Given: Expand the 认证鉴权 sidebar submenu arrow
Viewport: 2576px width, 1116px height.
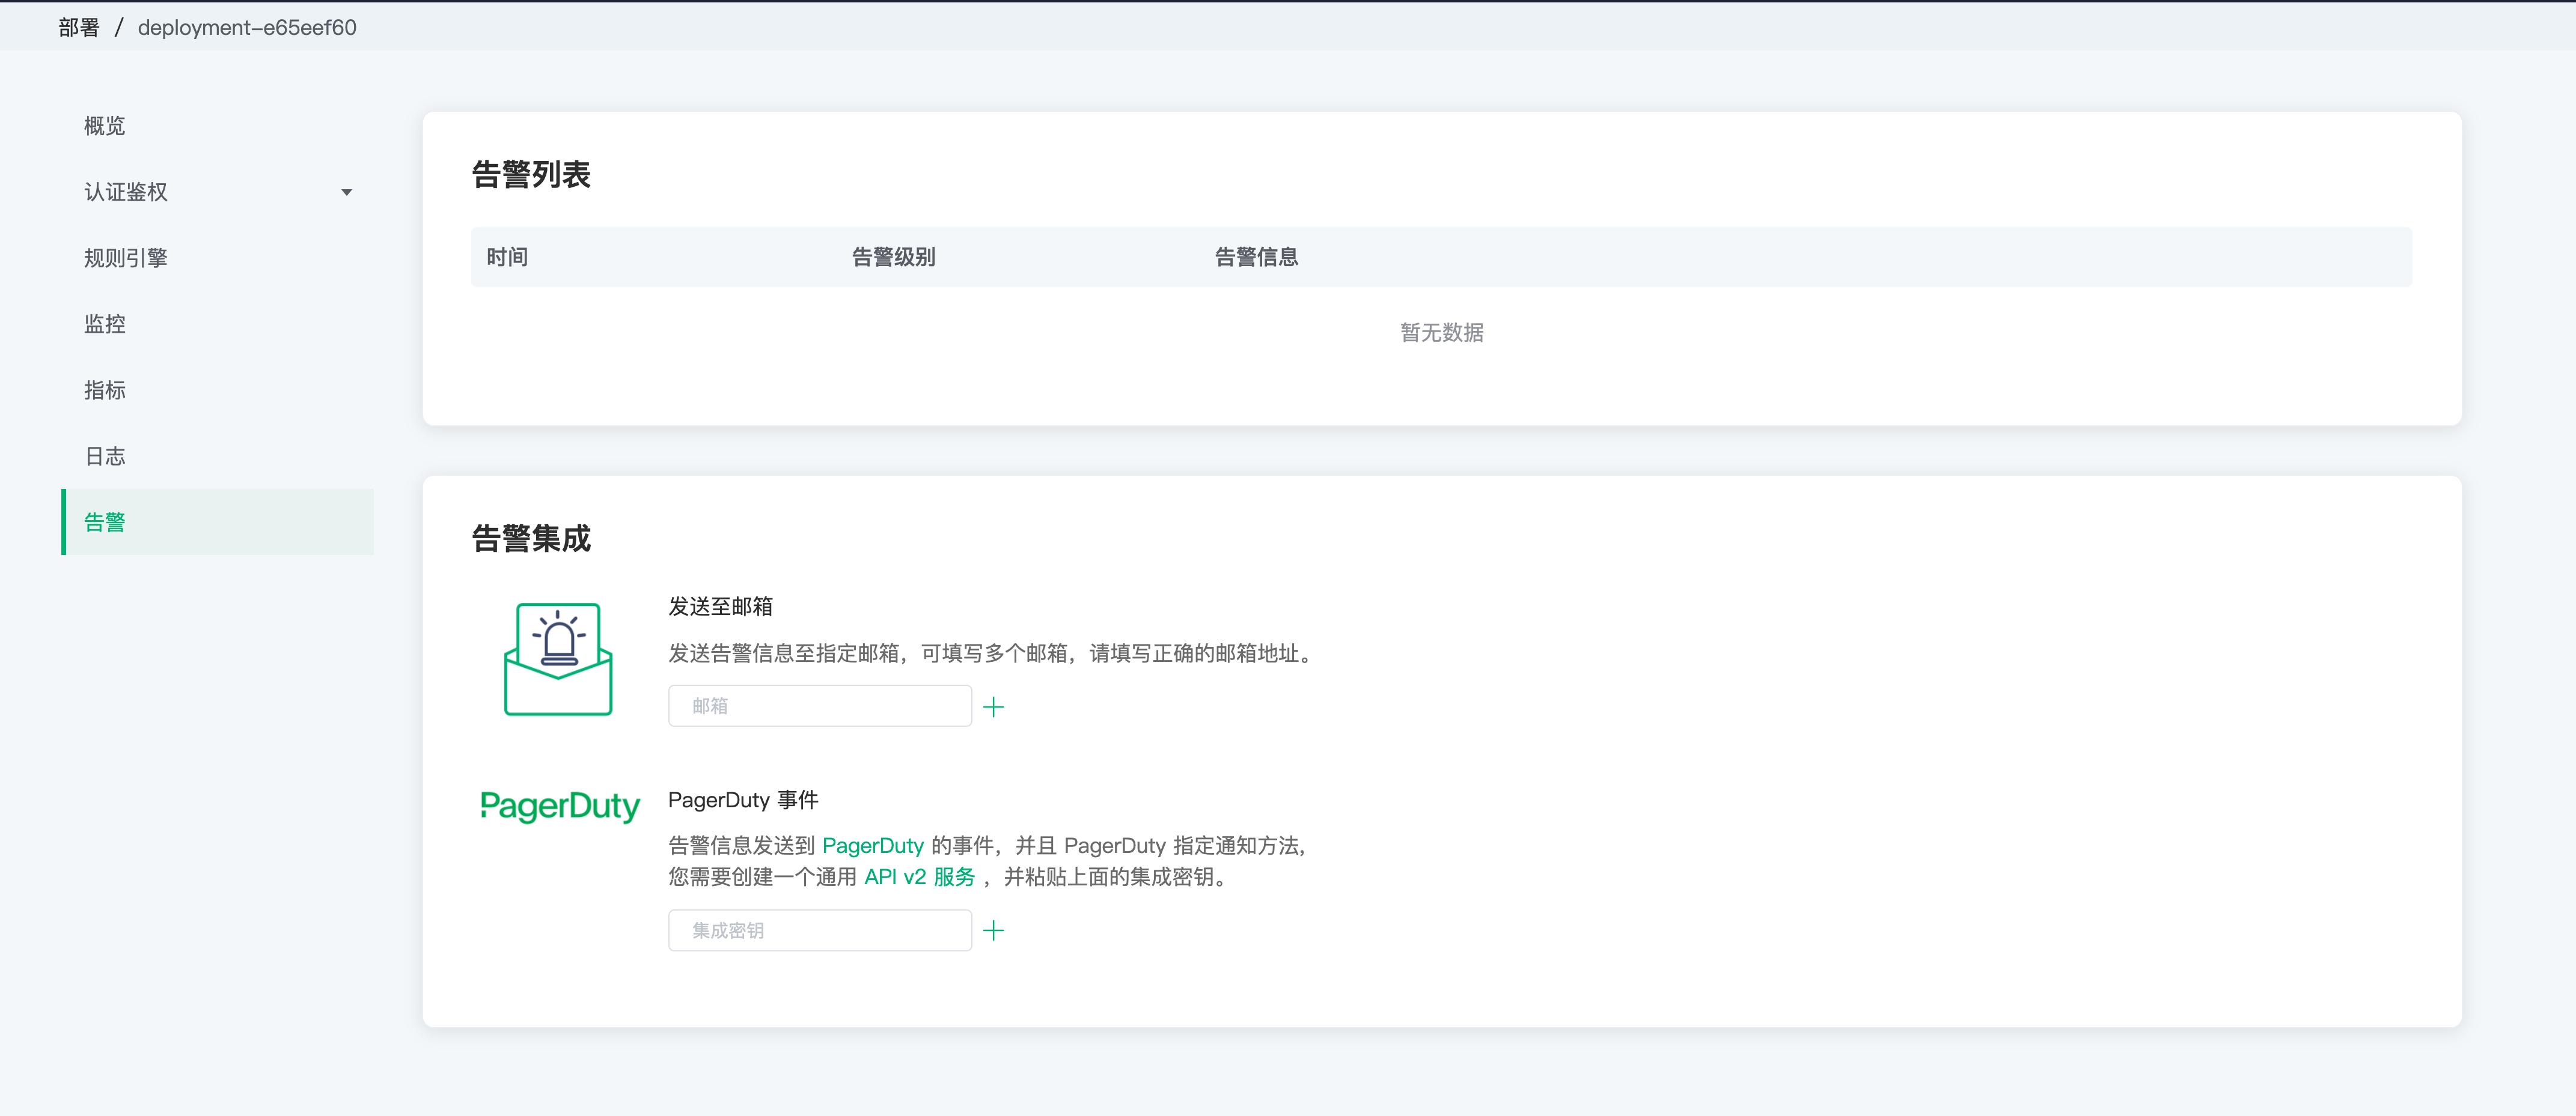Looking at the screenshot, I should point(347,193).
